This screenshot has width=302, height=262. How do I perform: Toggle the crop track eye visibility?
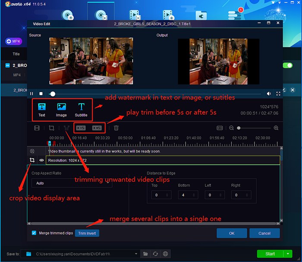tap(42, 160)
